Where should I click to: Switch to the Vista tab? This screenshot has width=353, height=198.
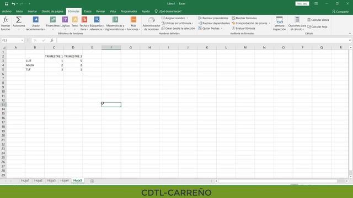(113, 11)
